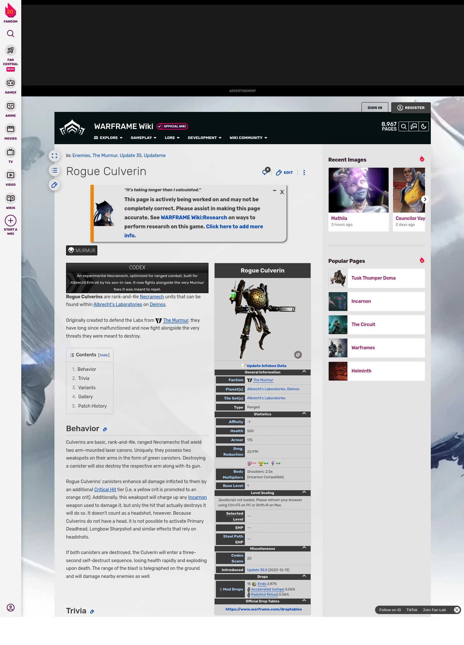Viewport: 464px width, 645px height.
Task: Open the Gameplay dropdown menu
Action: point(144,138)
